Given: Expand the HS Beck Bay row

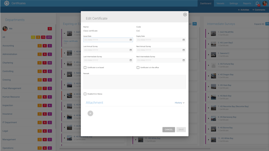Looking at the screenshot, I should pos(208,97).
